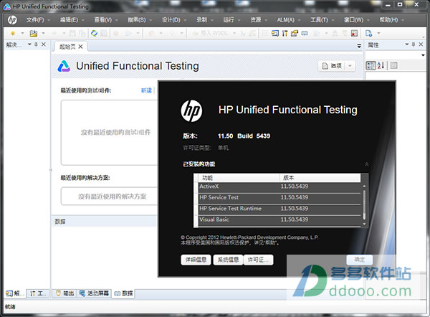
Task: Open Solution Explorer pane options dropdown
Action: [29, 44]
